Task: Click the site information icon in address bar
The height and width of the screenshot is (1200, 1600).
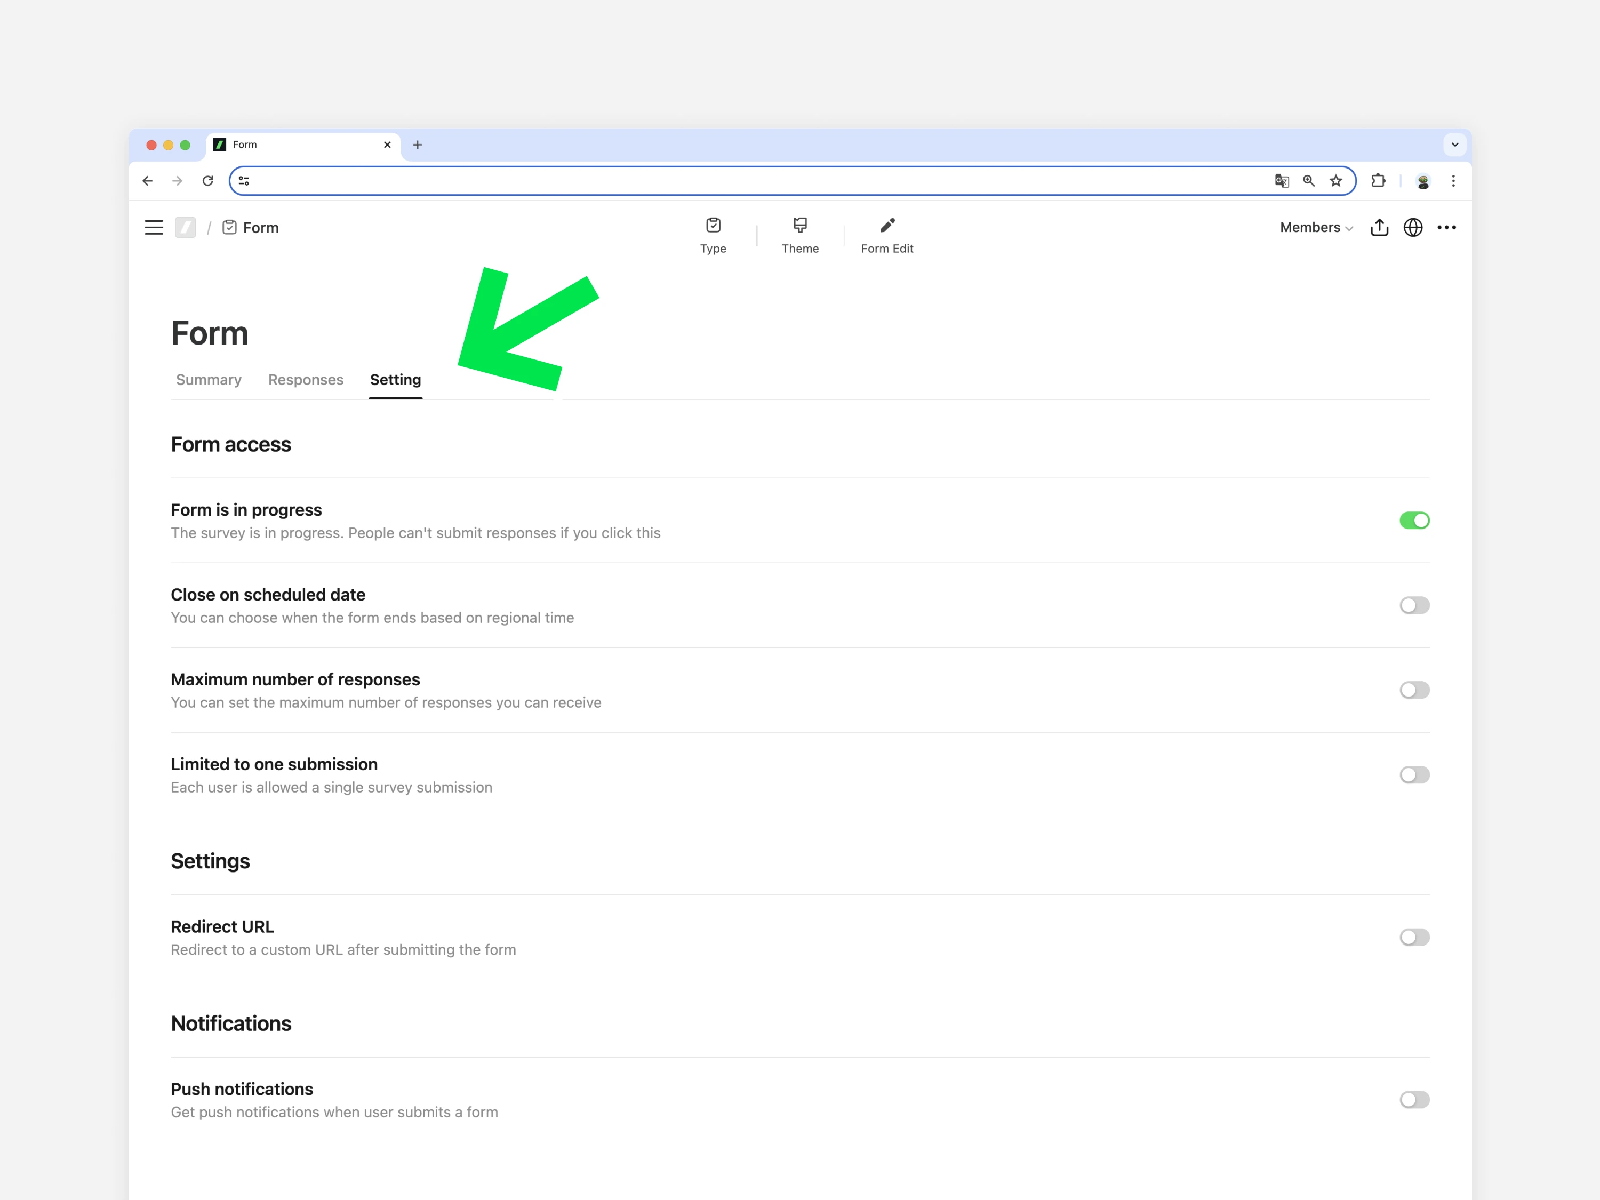Action: (x=244, y=181)
